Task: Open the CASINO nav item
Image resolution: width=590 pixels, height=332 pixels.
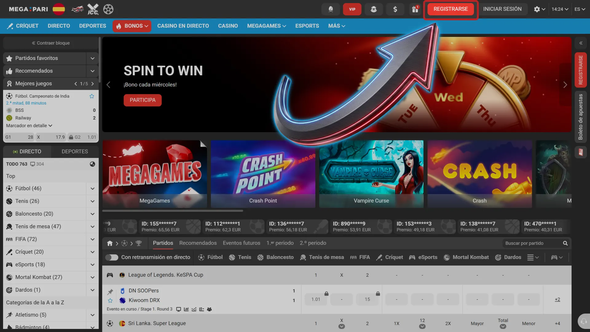Action: (228, 26)
